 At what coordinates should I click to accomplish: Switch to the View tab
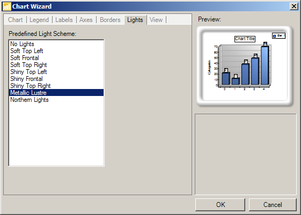click(x=156, y=20)
